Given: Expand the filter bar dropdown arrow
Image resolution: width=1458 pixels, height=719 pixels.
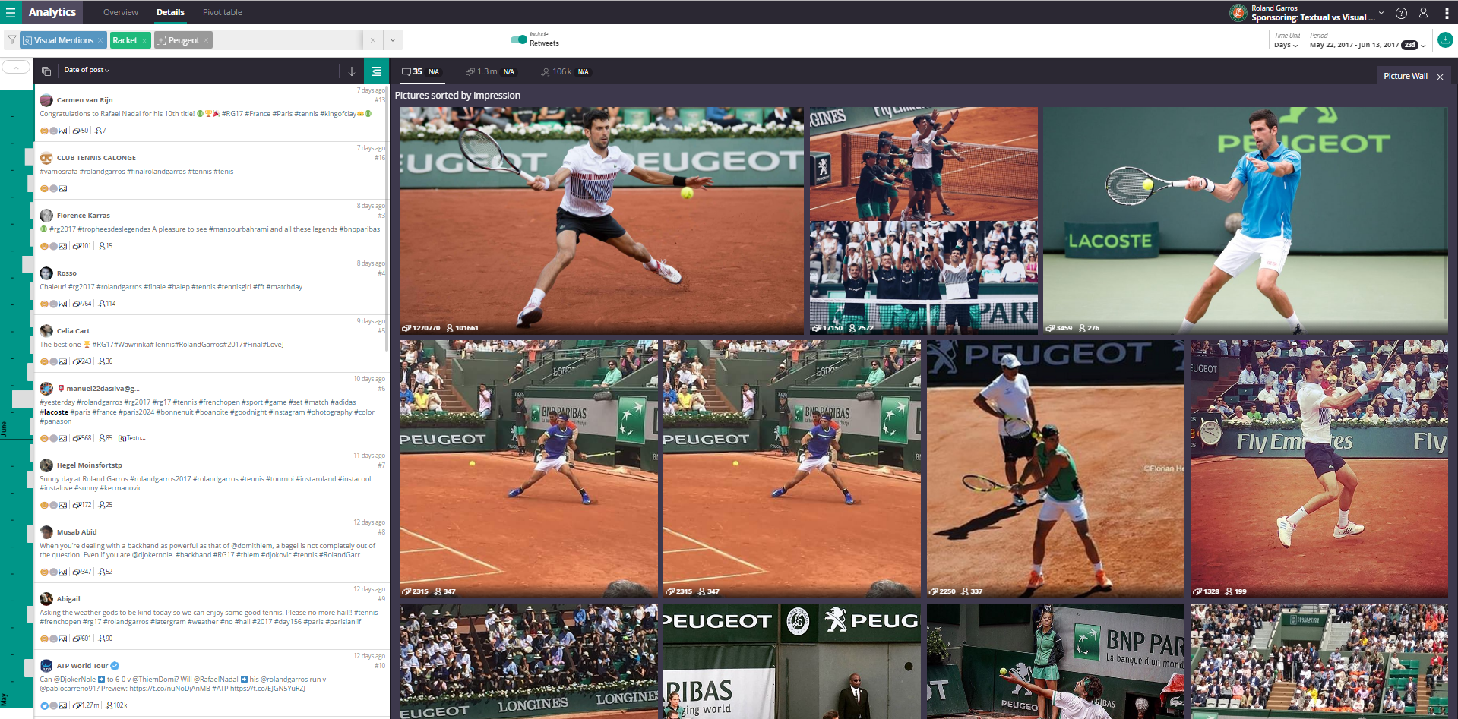Looking at the screenshot, I should [393, 40].
